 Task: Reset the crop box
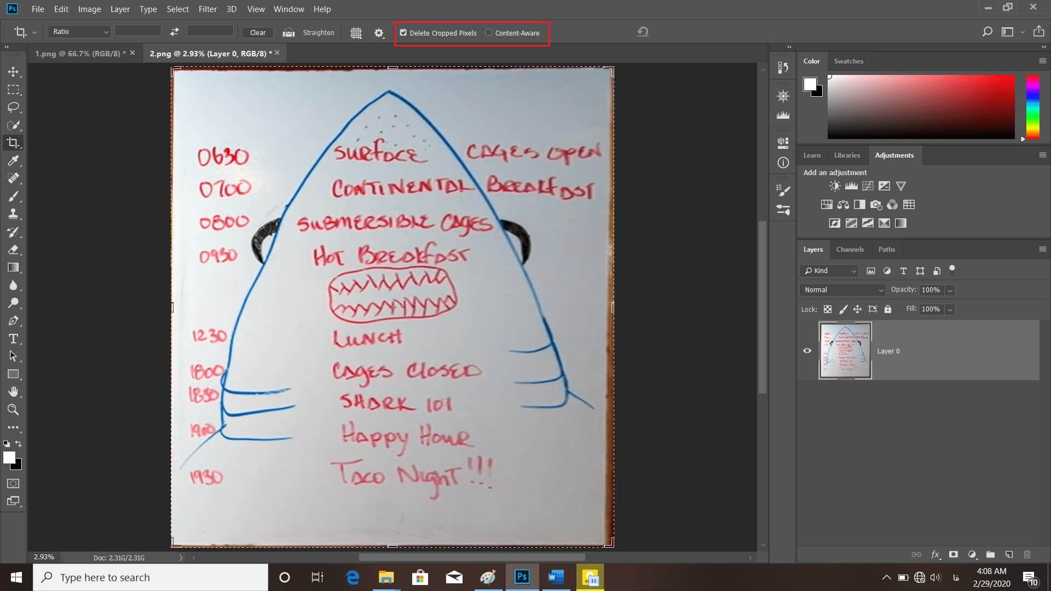tap(643, 32)
